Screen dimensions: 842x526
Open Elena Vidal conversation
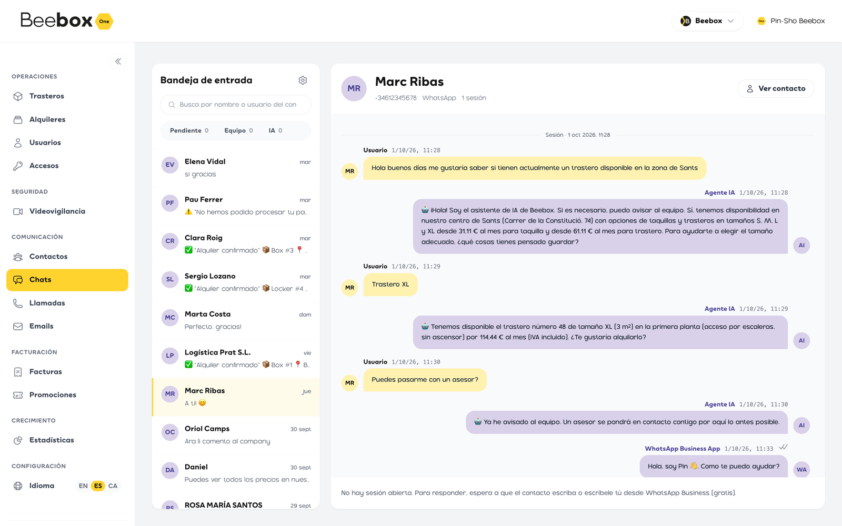(236, 168)
